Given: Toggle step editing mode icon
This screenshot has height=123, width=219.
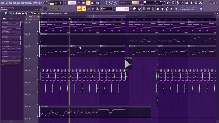Looking at the screenshot, I should tap(88, 9).
